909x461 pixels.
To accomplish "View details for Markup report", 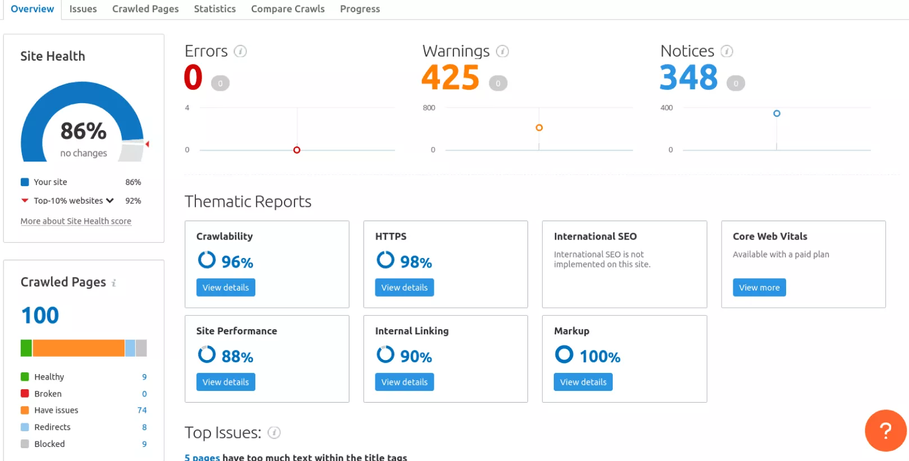I will pyautogui.click(x=583, y=382).
